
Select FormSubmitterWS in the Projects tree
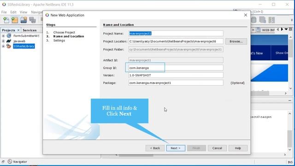pyautogui.click(x=26, y=36)
